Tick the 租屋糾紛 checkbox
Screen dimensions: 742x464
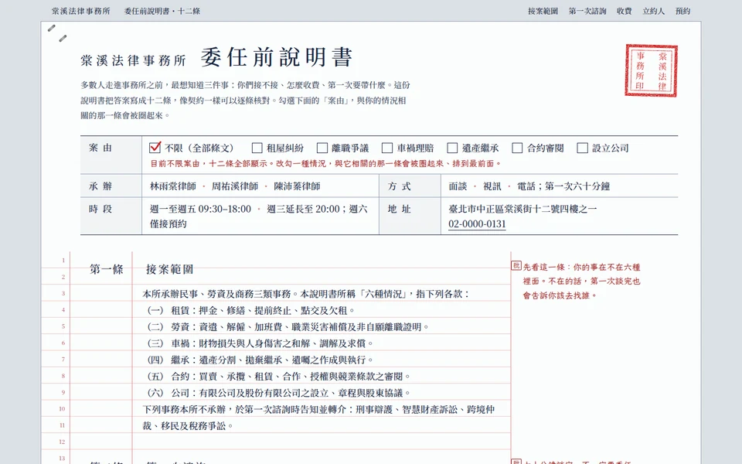257,148
